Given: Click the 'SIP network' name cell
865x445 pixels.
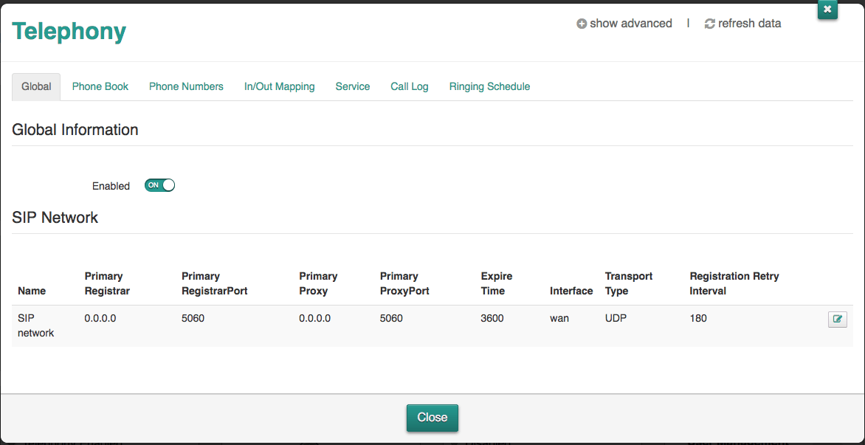Looking at the screenshot, I should pos(36,326).
